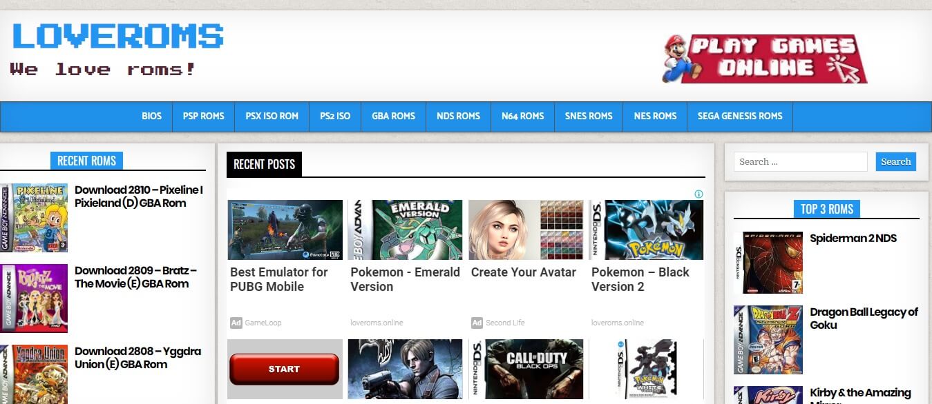This screenshot has width=932, height=404.
Task: Click loveroms.online under Pokemon Black
Action: tap(618, 323)
